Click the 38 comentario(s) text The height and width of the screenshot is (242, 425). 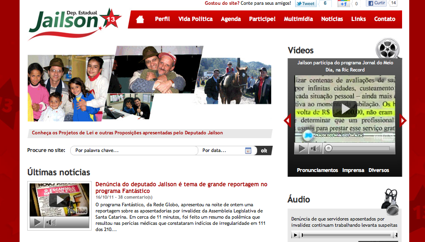coord(135,197)
